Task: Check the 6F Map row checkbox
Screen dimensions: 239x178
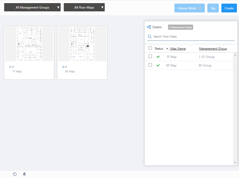Action: tap(150, 65)
